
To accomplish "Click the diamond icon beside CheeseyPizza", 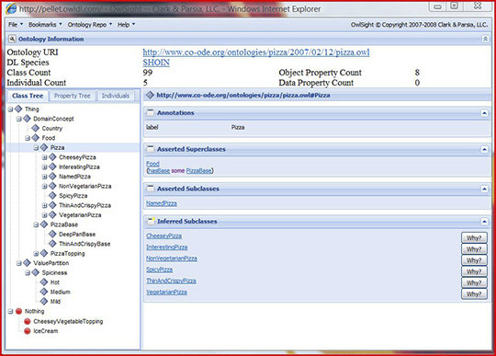I will pos(52,157).
